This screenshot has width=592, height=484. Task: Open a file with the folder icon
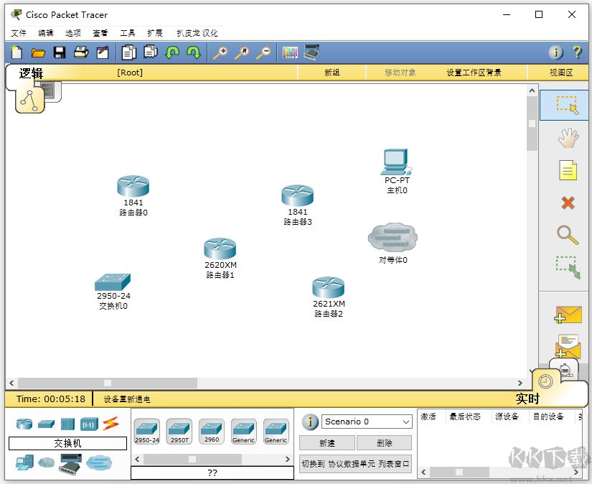pyautogui.click(x=38, y=52)
